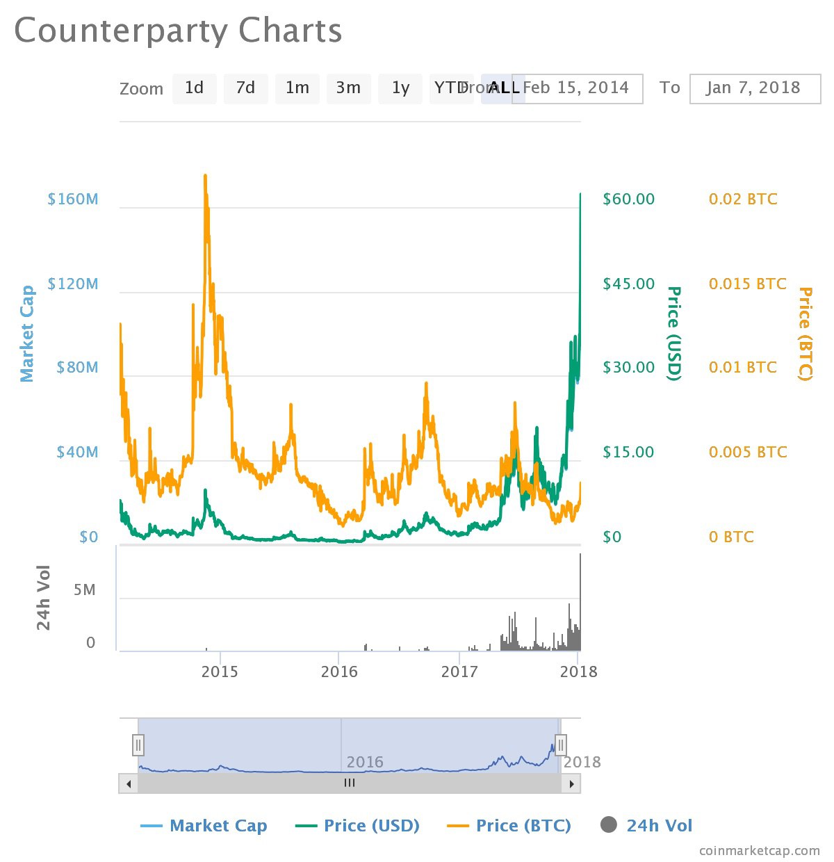Click the 5M volume axis label
The width and height of the screenshot is (834, 862).
84,590
